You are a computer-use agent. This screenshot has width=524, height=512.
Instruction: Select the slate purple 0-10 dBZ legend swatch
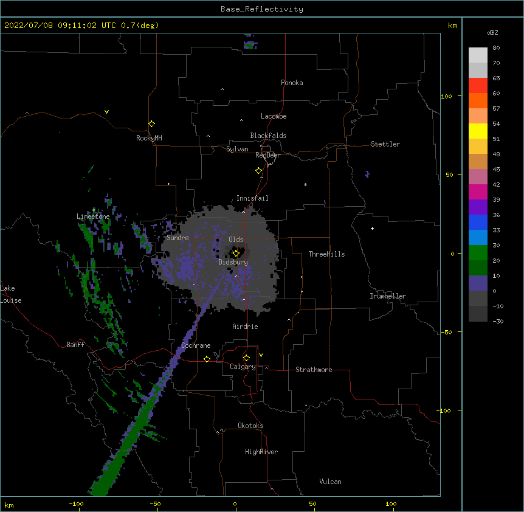click(x=478, y=283)
